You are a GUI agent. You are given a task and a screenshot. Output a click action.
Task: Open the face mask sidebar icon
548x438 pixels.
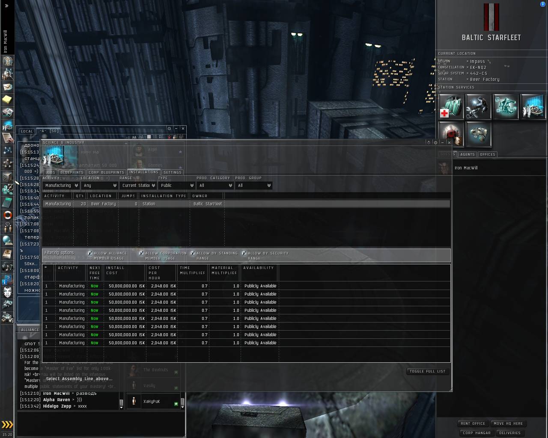7,292
